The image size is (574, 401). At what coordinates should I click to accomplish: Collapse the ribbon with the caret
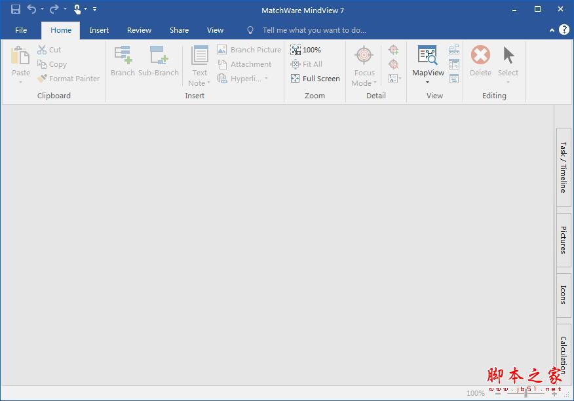[552, 30]
